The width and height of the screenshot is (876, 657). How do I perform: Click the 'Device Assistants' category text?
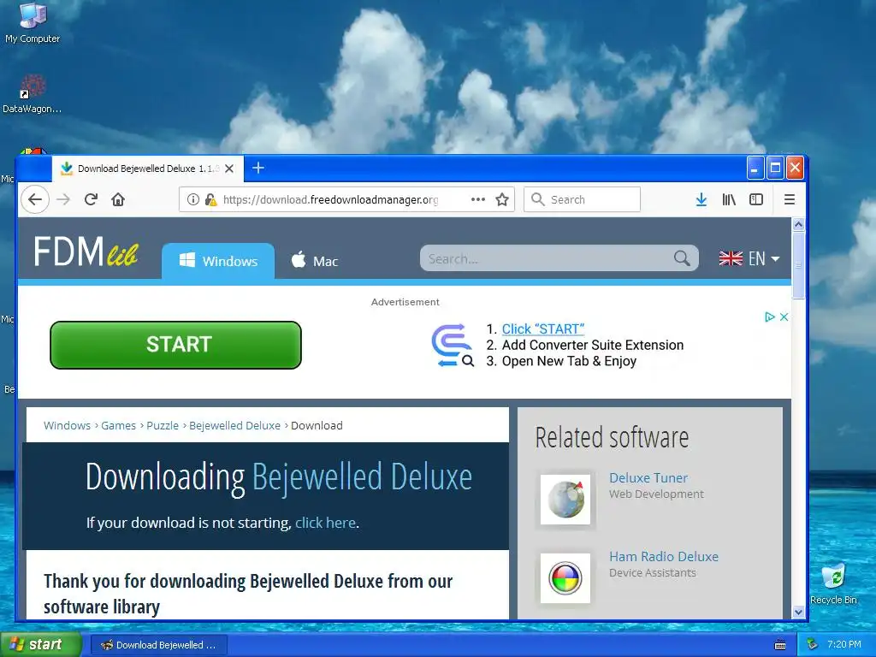tap(653, 572)
